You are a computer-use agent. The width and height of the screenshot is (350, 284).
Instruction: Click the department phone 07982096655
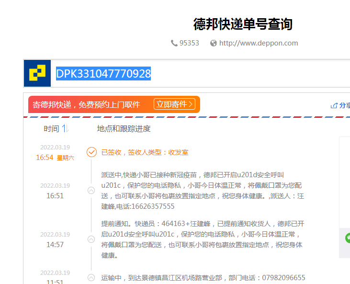(x=283, y=278)
